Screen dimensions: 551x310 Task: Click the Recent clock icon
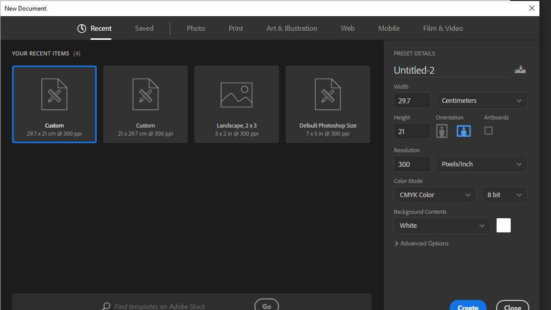click(x=82, y=29)
